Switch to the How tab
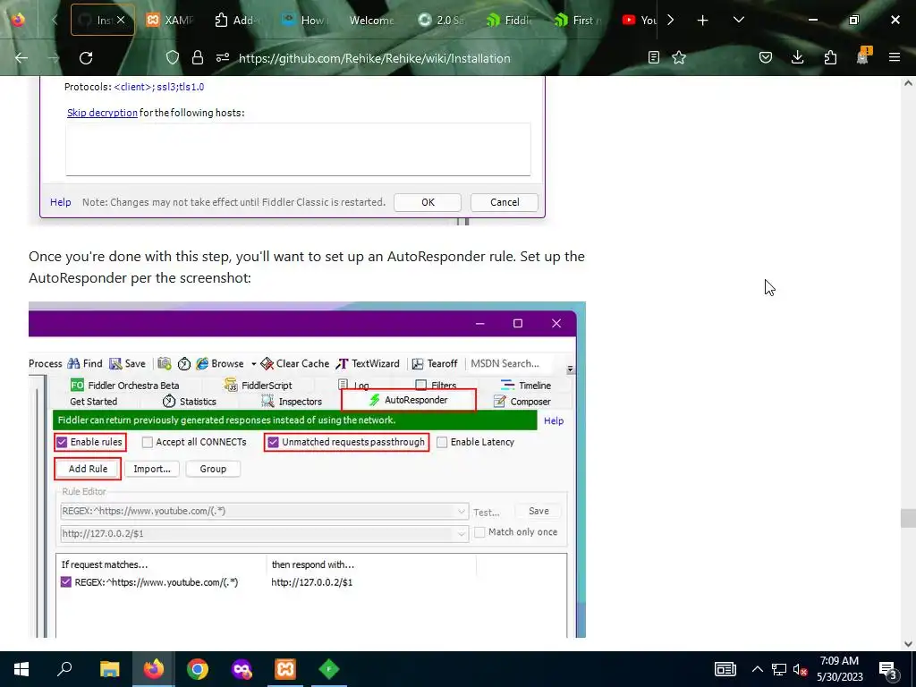Viewport: 916px width, 687px height. click(304, 20)
